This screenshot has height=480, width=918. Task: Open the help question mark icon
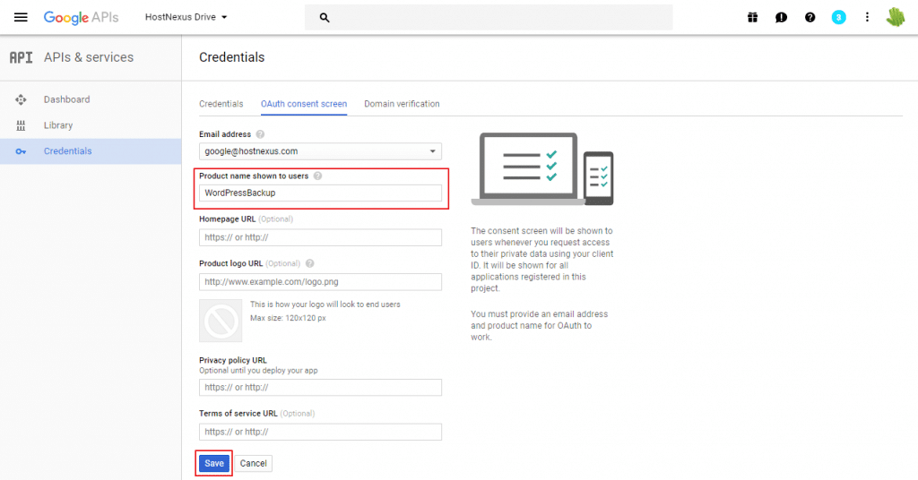810,17
